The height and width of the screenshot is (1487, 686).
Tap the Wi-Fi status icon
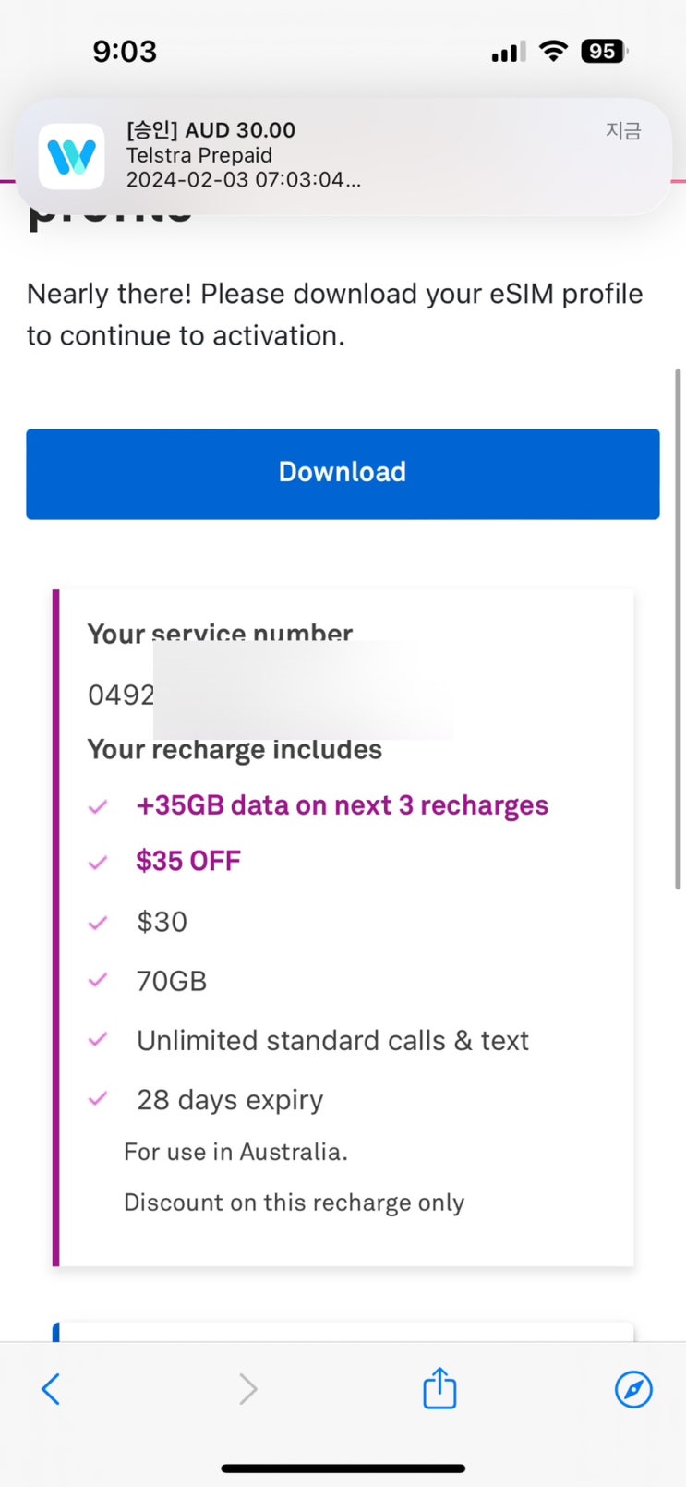point(553,51)
